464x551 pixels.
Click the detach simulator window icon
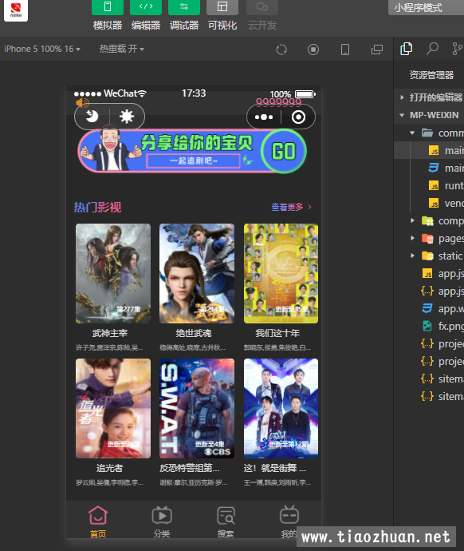click(x=377, y=50)
